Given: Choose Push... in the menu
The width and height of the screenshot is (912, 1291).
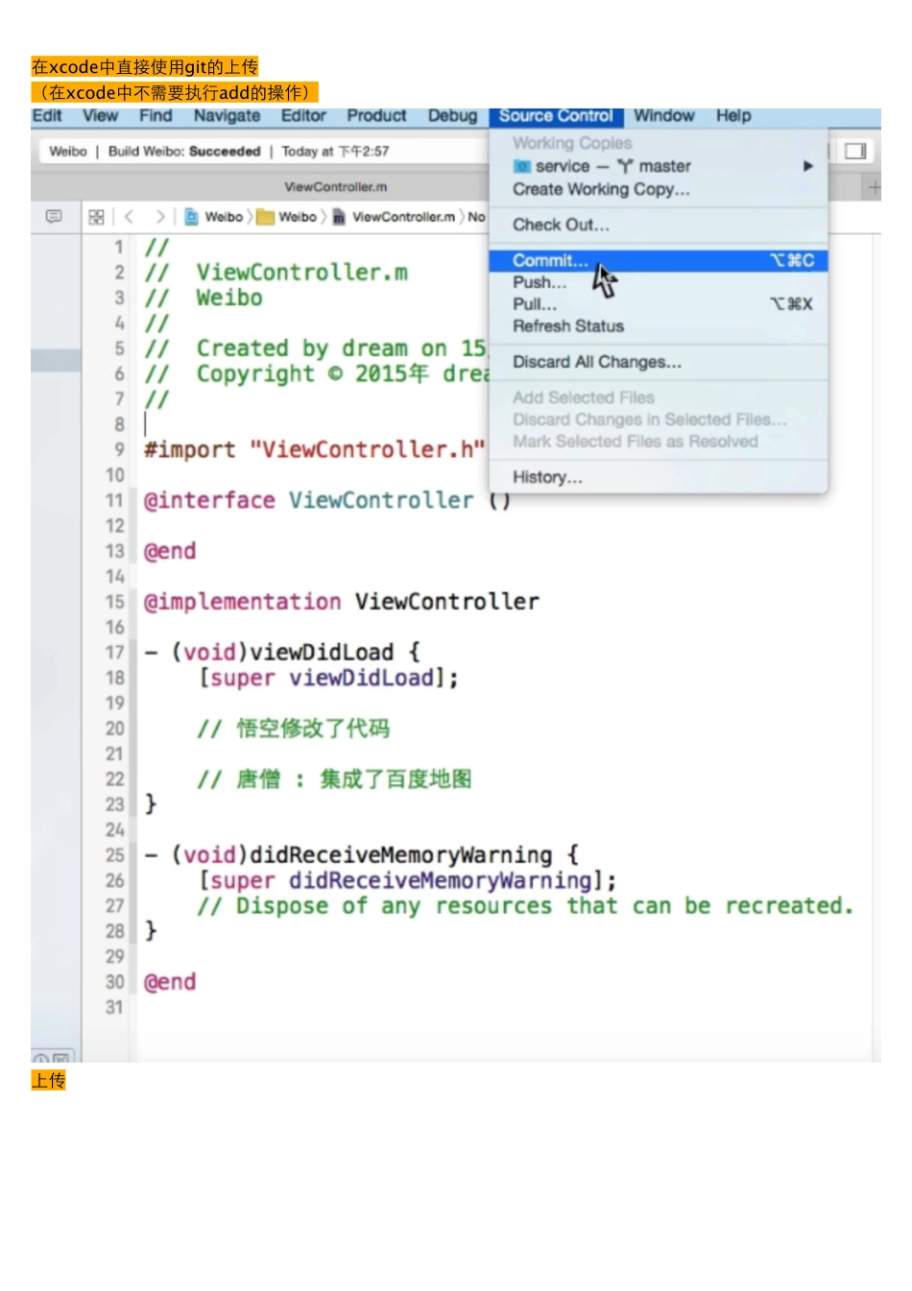Looking at the screenshot, I should pos(539,283).
